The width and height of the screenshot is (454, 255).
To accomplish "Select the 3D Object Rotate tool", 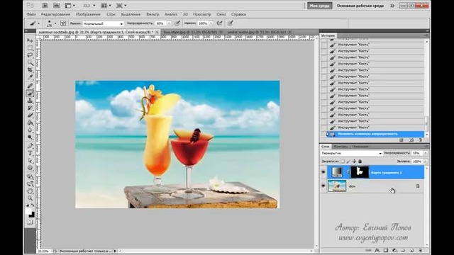I will [x=30, y=176].
